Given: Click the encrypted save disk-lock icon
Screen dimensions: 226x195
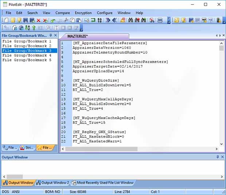Looking at the screenshot, I should 191,20.
